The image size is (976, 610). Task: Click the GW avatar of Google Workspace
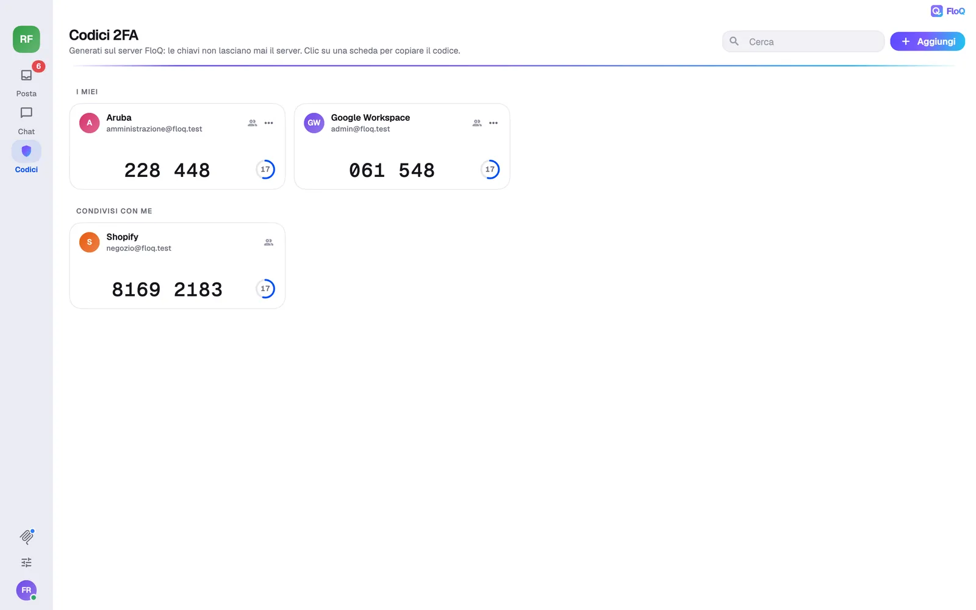pos(314,123)
